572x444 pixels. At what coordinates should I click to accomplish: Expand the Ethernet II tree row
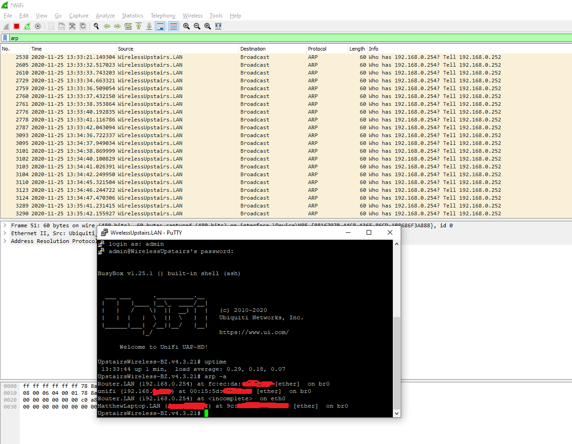pyautogui.click(x=5, y=233)
